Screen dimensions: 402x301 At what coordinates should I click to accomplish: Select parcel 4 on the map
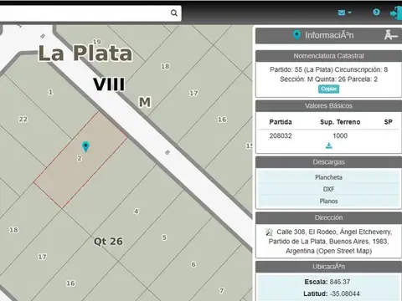[x=137, y=212]
